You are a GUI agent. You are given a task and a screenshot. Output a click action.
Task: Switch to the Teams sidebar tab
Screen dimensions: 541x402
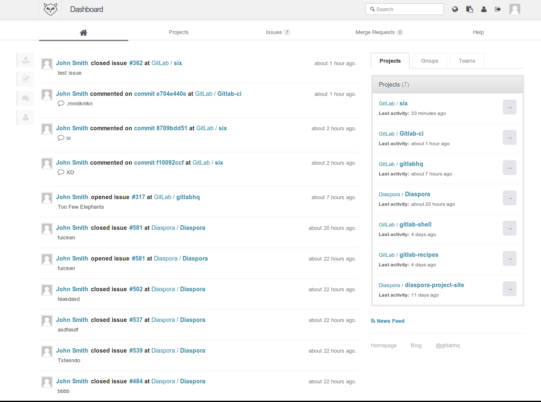(x=467, y=61)
